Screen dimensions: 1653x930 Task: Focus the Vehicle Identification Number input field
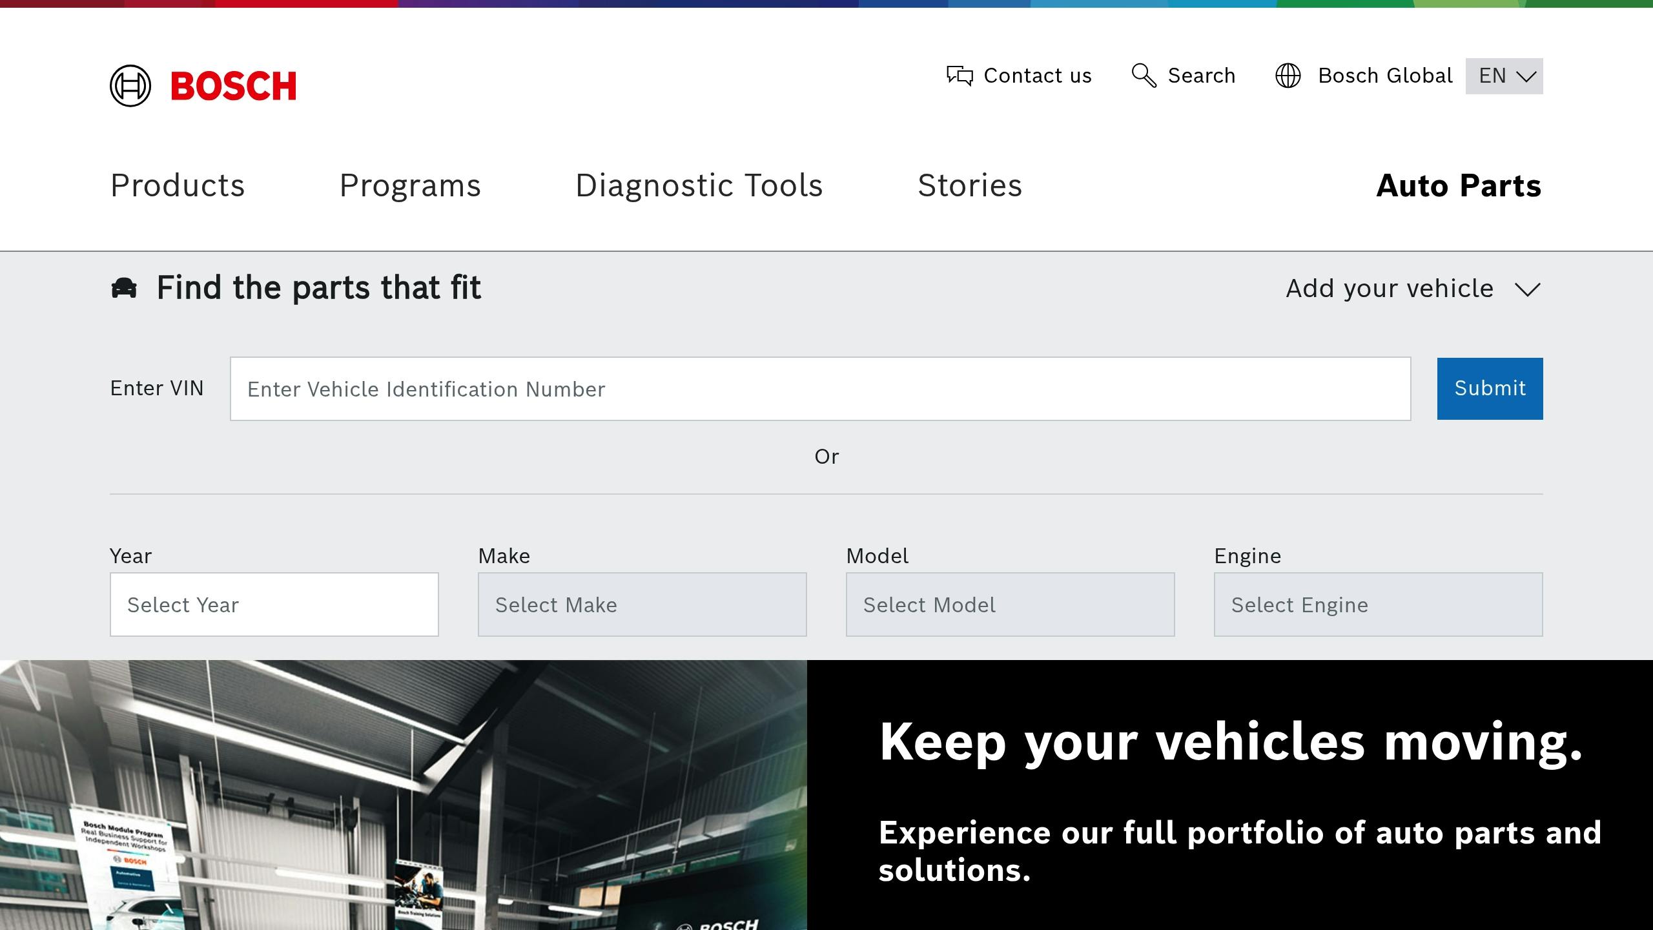coord(820,389)
